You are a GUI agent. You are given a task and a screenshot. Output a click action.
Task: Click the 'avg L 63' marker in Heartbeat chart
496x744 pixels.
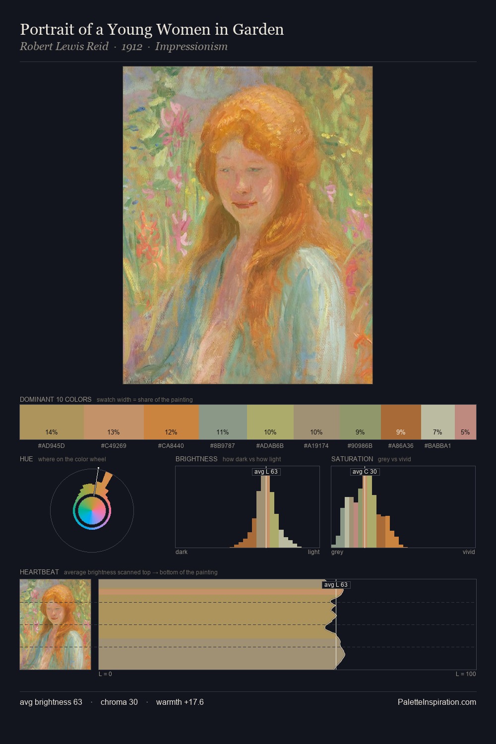click(336, 585)
